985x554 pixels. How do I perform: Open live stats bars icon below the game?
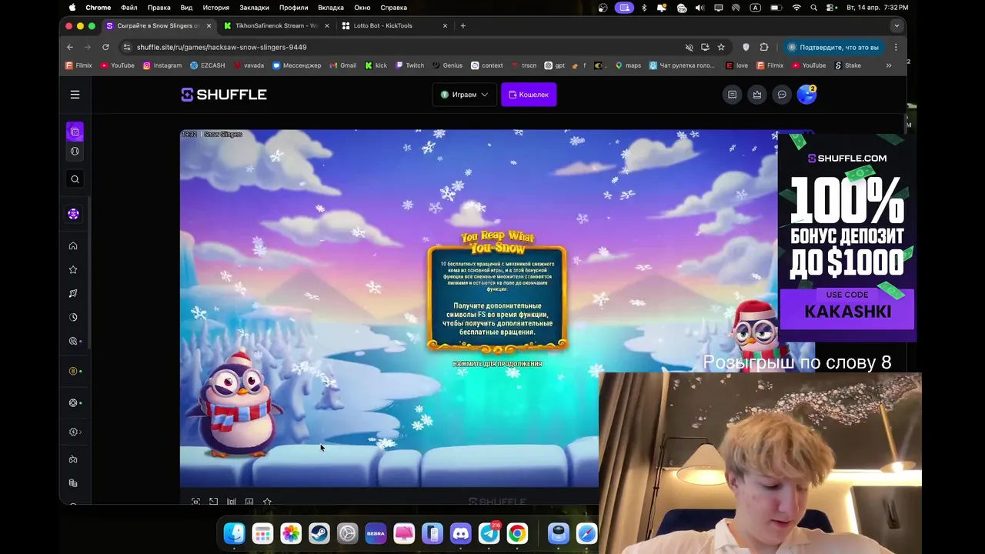click(231, 502)
